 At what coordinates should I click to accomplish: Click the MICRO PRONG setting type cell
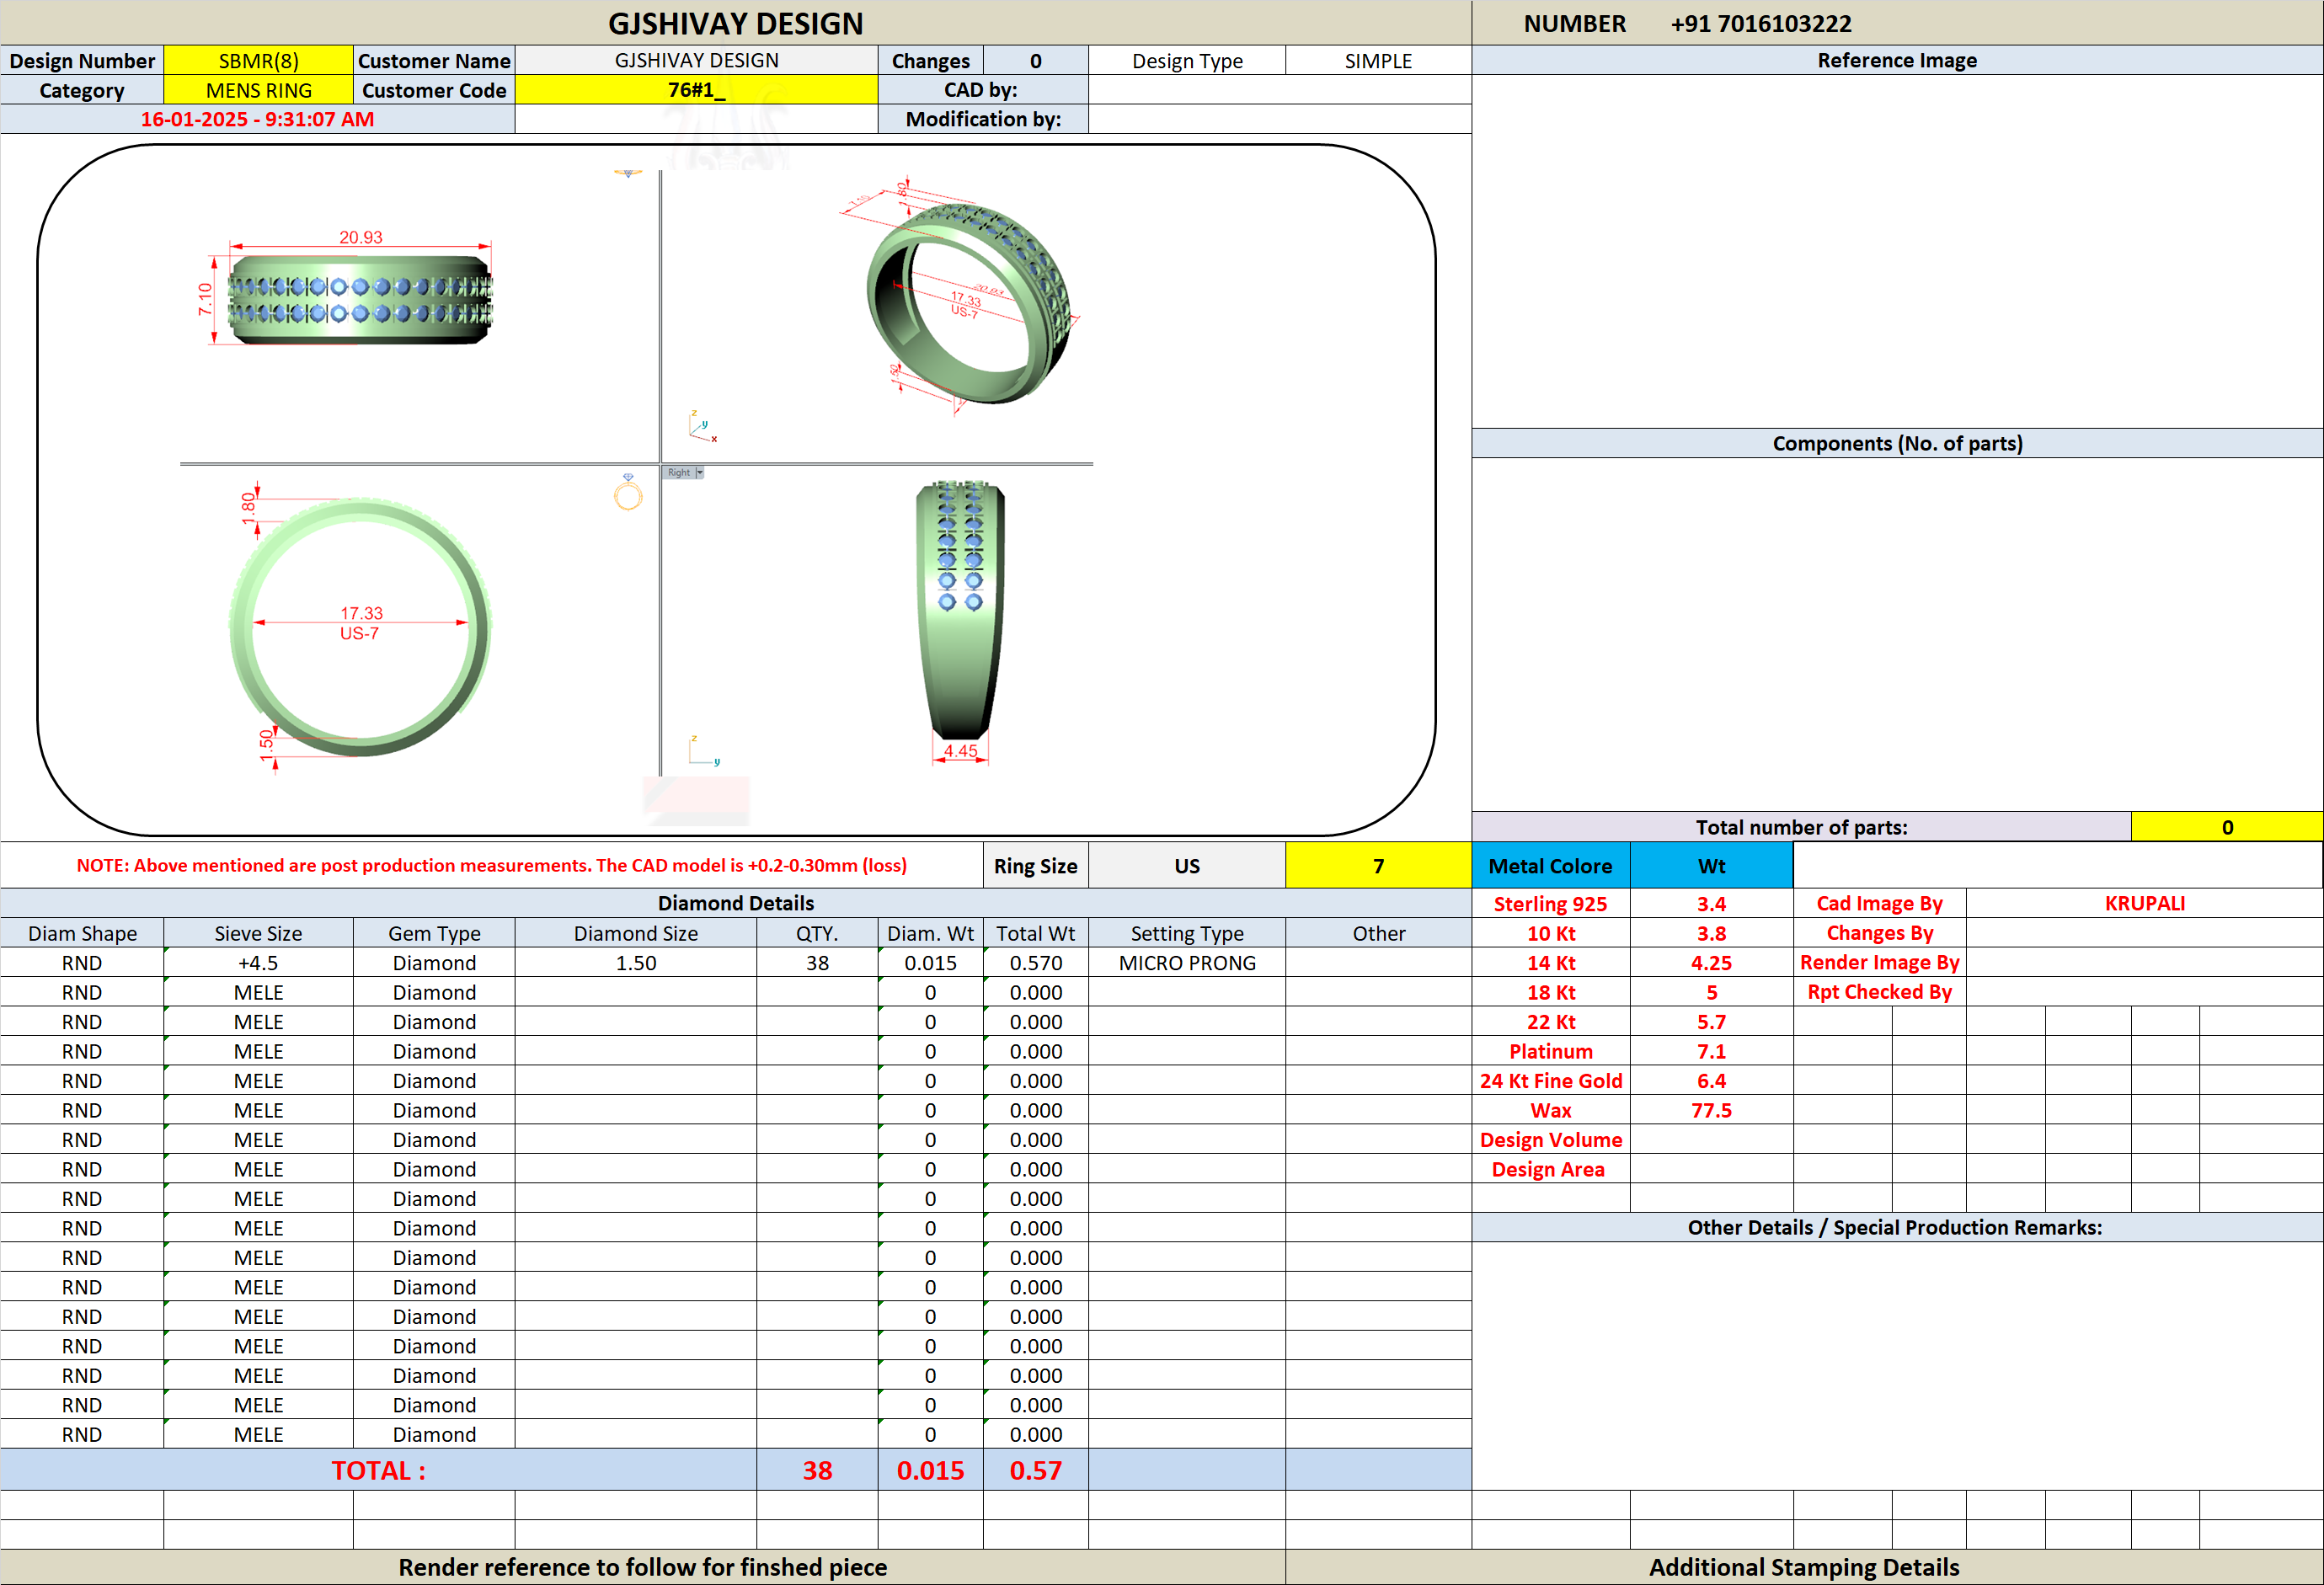point(1187,963)
